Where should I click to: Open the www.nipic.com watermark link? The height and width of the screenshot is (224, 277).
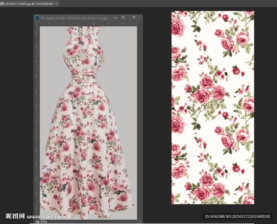[x=46, y=216]
